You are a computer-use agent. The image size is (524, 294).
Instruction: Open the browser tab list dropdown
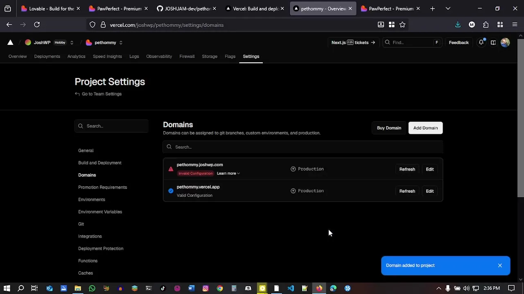pyautogui.click(x=448, y=9)
